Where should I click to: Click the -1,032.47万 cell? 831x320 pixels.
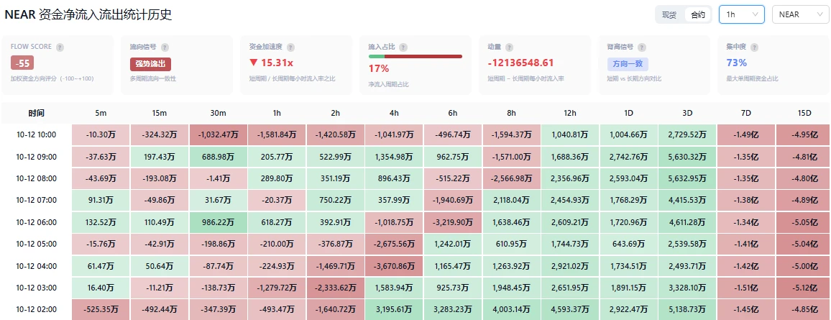point(218,134)
